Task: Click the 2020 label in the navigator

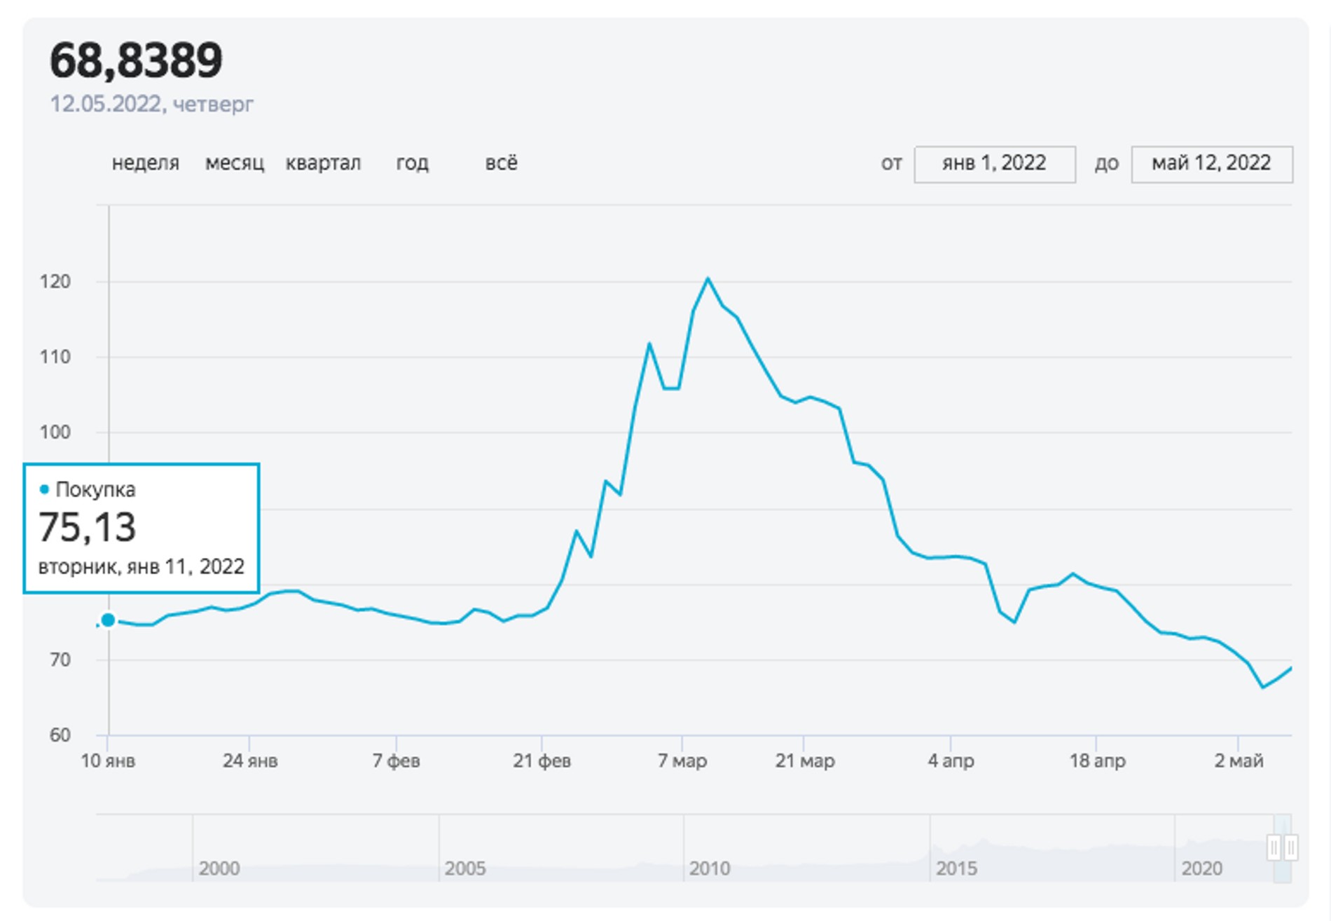Action: (x=1201, y=868)
